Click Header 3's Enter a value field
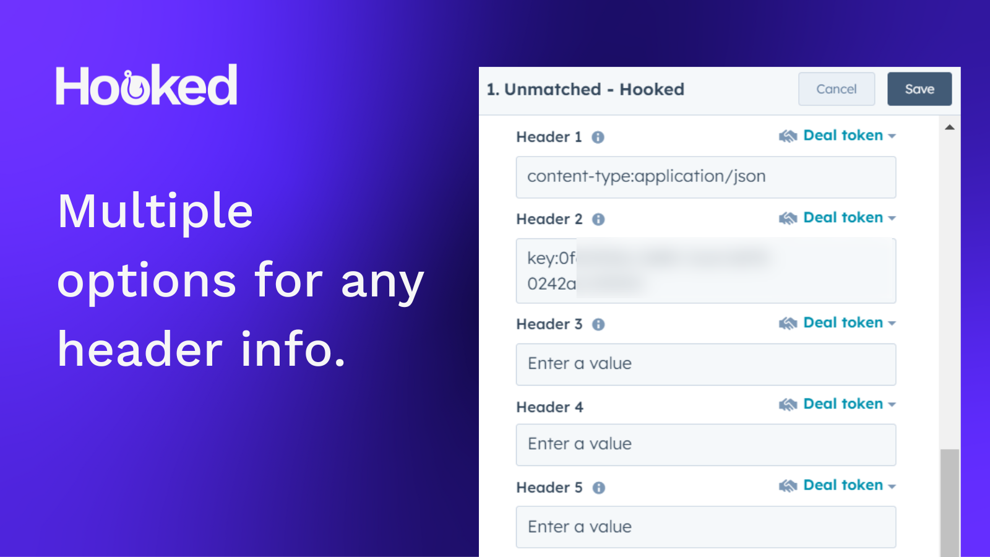Screen dimensions: 990x557 [x=705, y=364]
